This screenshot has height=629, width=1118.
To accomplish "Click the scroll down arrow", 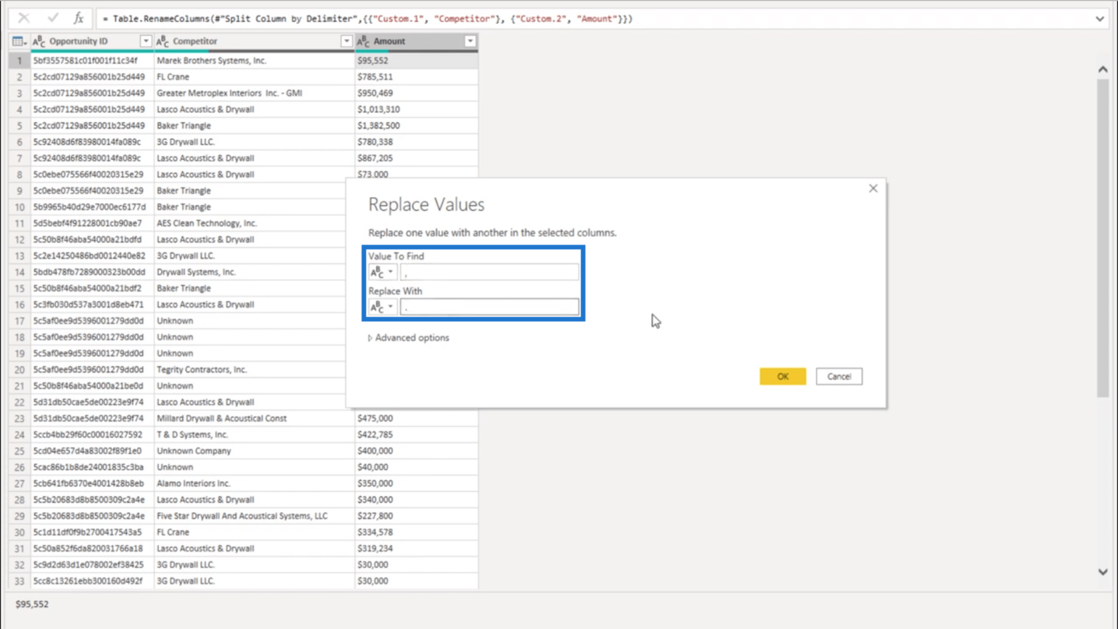I will 1103,572.
